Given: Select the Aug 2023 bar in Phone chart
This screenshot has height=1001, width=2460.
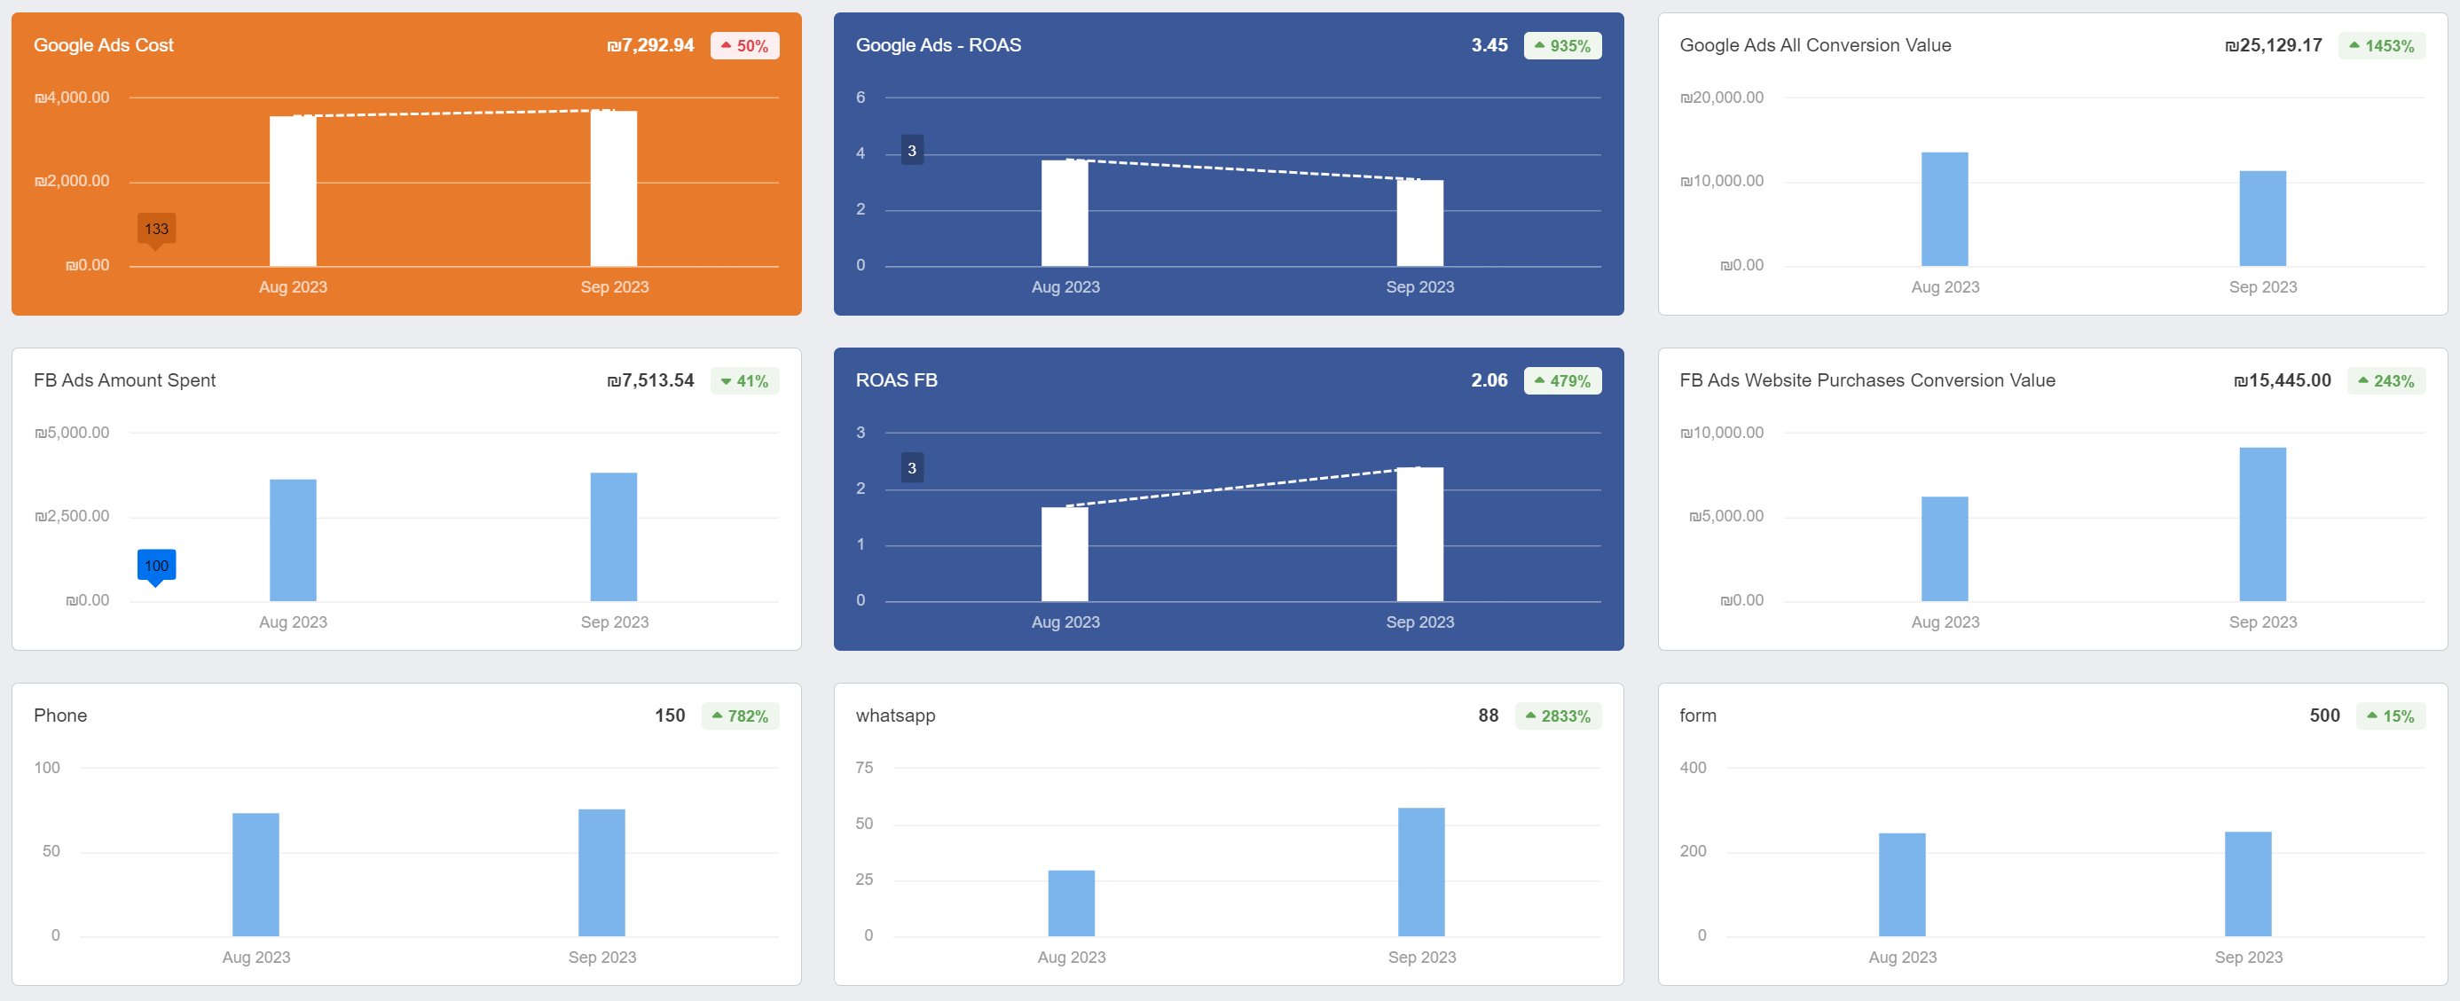Looking at the screenshot, I should coord(255,874).
